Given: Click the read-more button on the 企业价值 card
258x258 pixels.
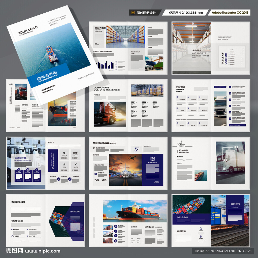Looking at the screenshot, I should tap(37, 181).
